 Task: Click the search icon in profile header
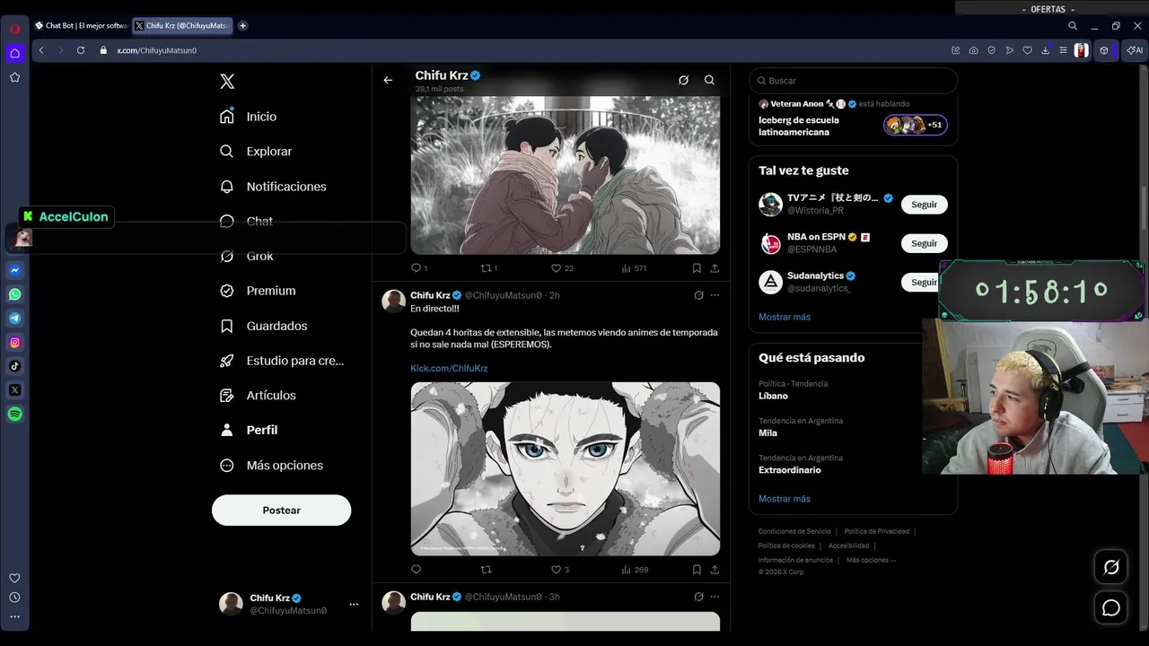pyautogui.click(x=709, y=80)
